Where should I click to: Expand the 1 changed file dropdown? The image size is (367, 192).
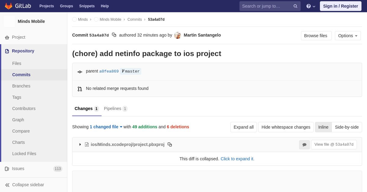[x=106, y=127]
